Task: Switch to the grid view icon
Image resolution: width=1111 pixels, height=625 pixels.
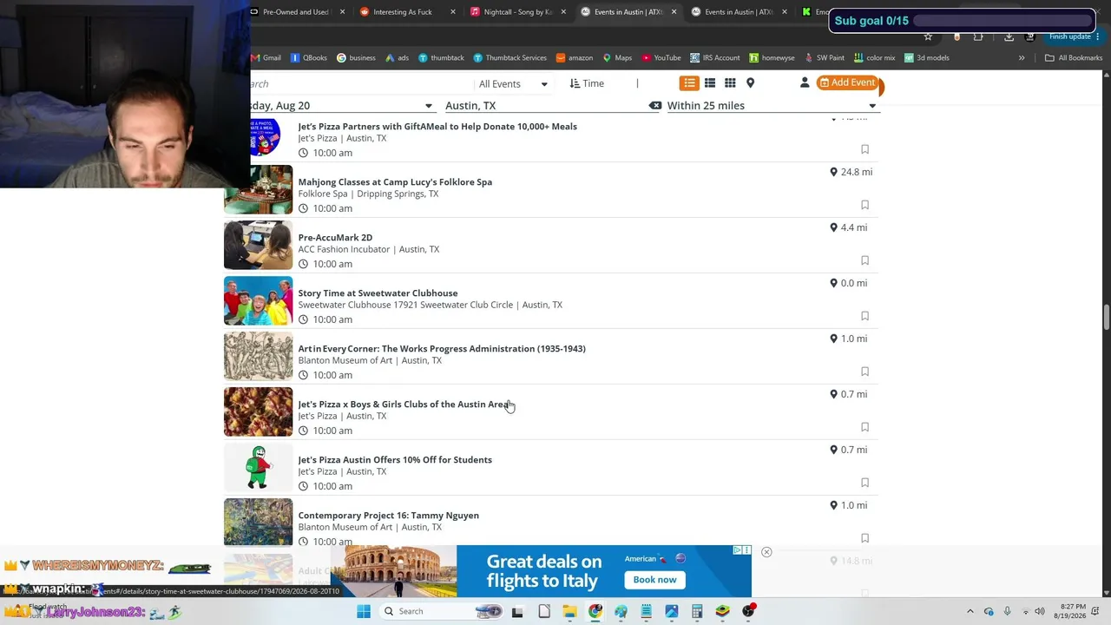Action: click(x=730, y=83)
